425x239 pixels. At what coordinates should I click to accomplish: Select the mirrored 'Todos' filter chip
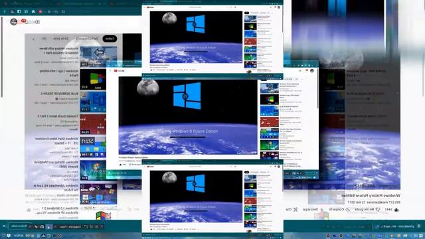point(110,39)
